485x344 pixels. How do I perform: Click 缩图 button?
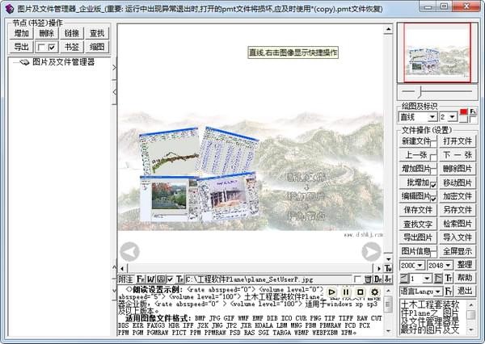pos(97,47)
